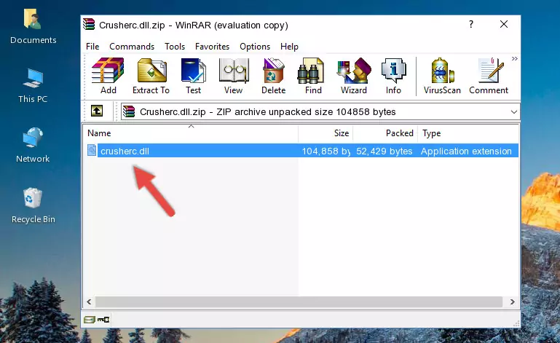Click the WinRAR title bar app icon

click(x=89, y=24)
